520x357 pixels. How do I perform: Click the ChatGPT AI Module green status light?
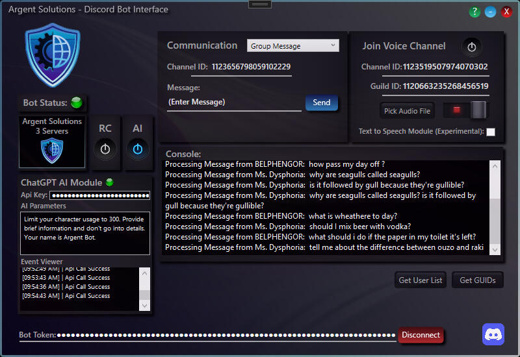(x=109, y=182)
